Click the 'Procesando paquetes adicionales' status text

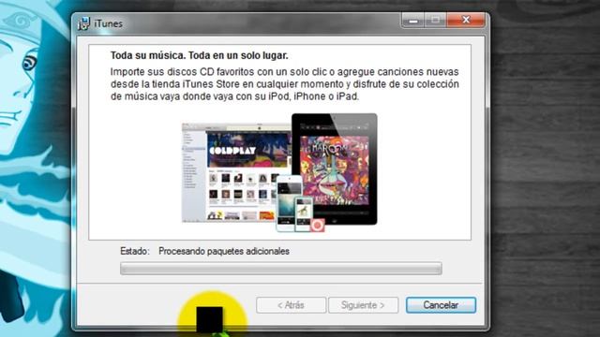click(x=224, y=251)
